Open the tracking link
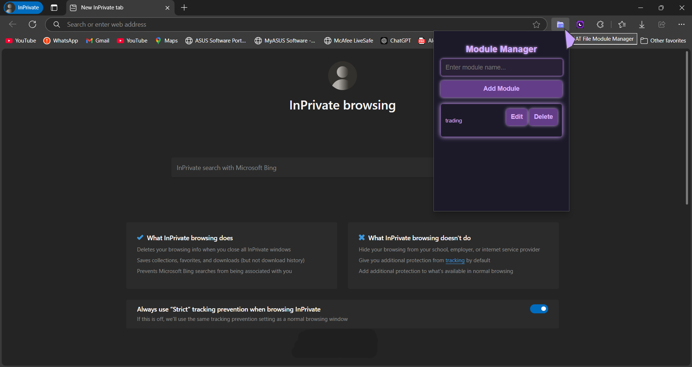692x367 pixels. click(x=455, y=260)
